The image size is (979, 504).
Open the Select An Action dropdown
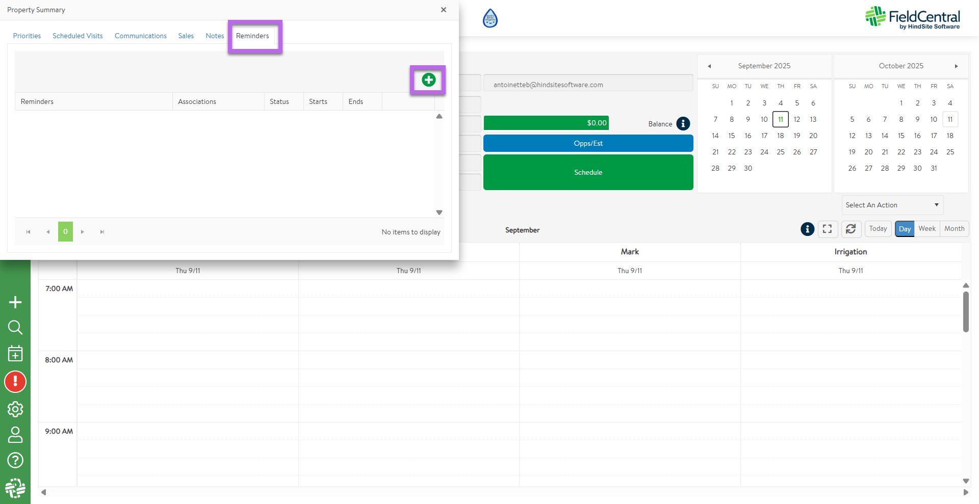892,205
